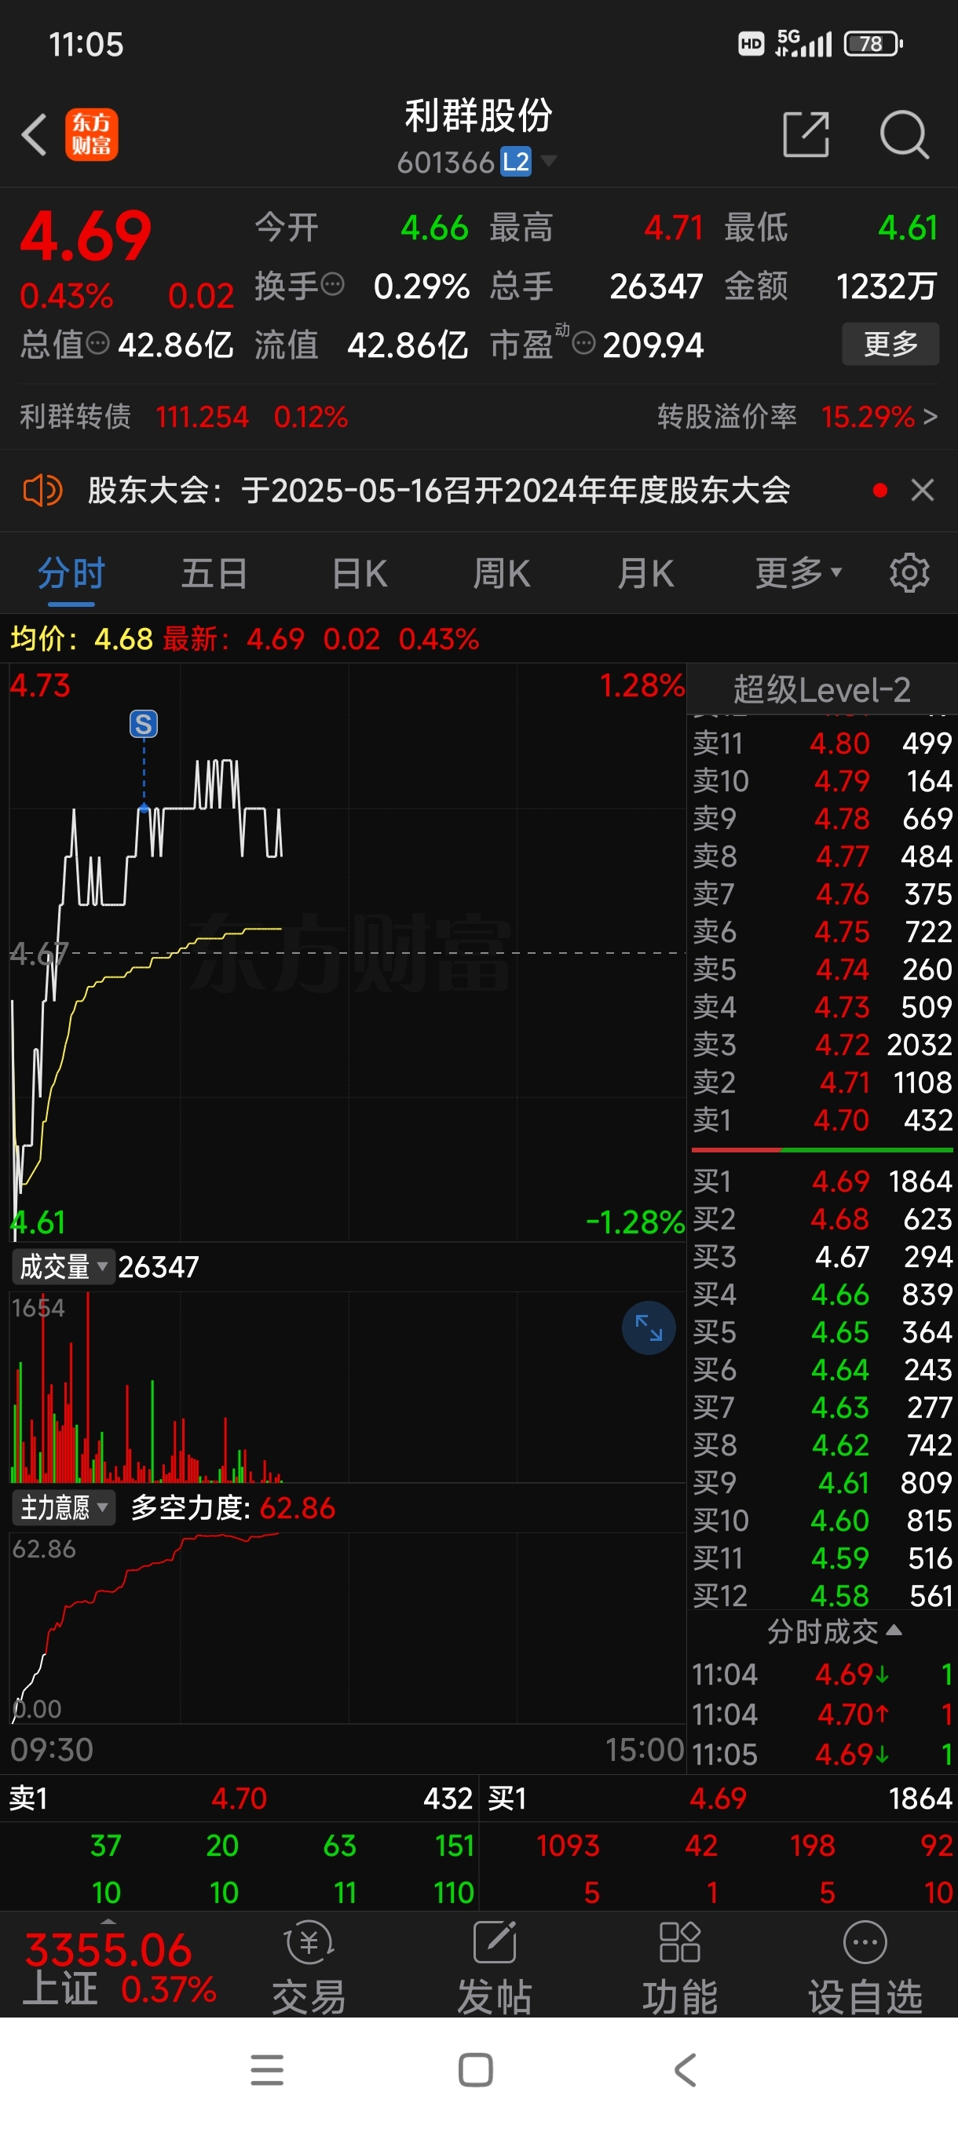Tap info icon next to 换手

[x=332, y=285]
